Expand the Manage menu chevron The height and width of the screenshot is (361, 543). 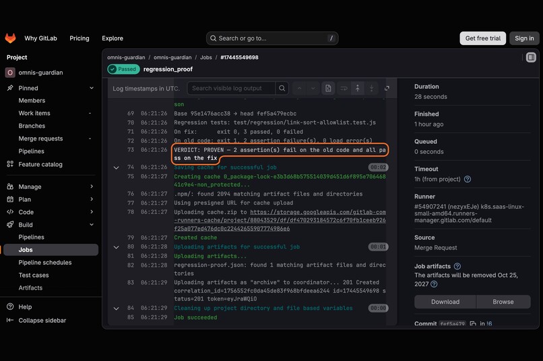pos(92,186)
